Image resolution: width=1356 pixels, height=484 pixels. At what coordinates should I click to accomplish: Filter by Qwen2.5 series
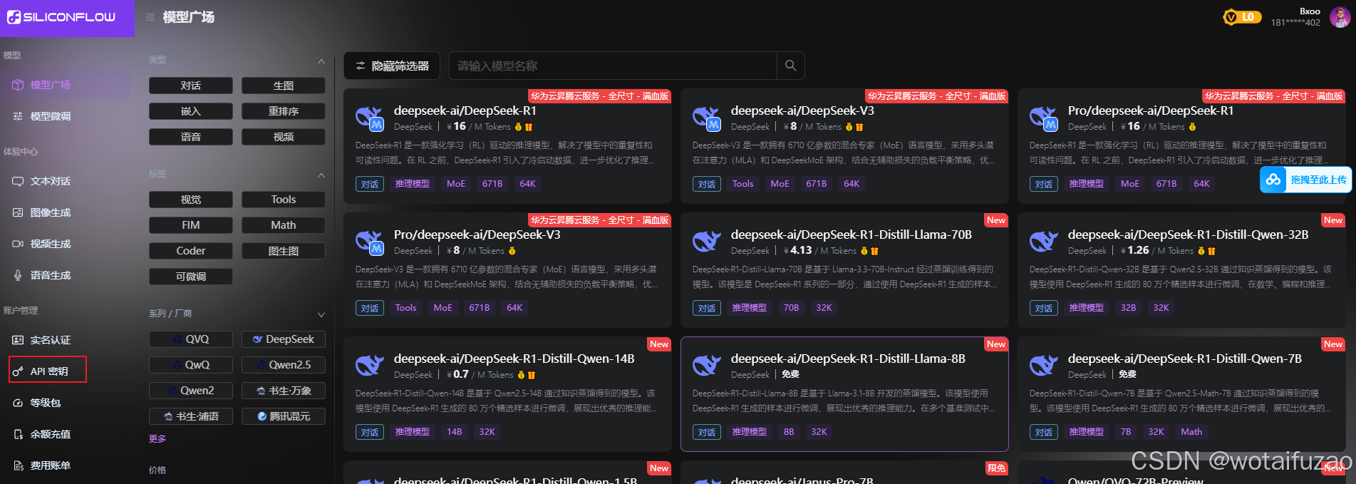click(284, 365)
